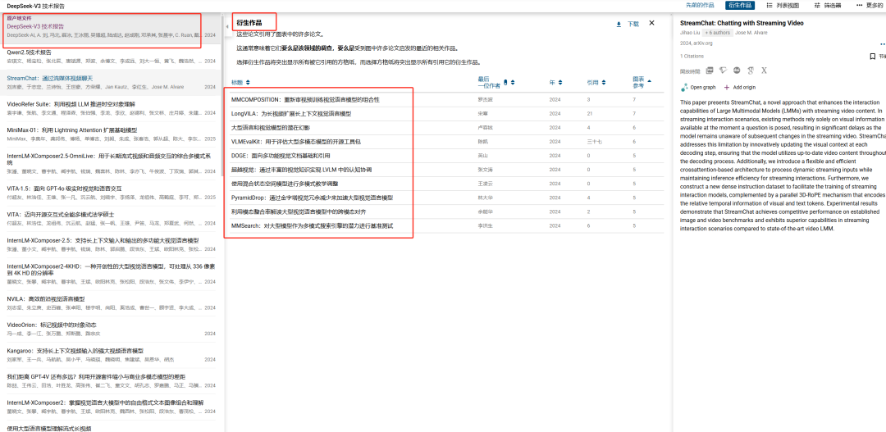Sort the table by 年 year column

pyautogui.click(x=555, y=83)
